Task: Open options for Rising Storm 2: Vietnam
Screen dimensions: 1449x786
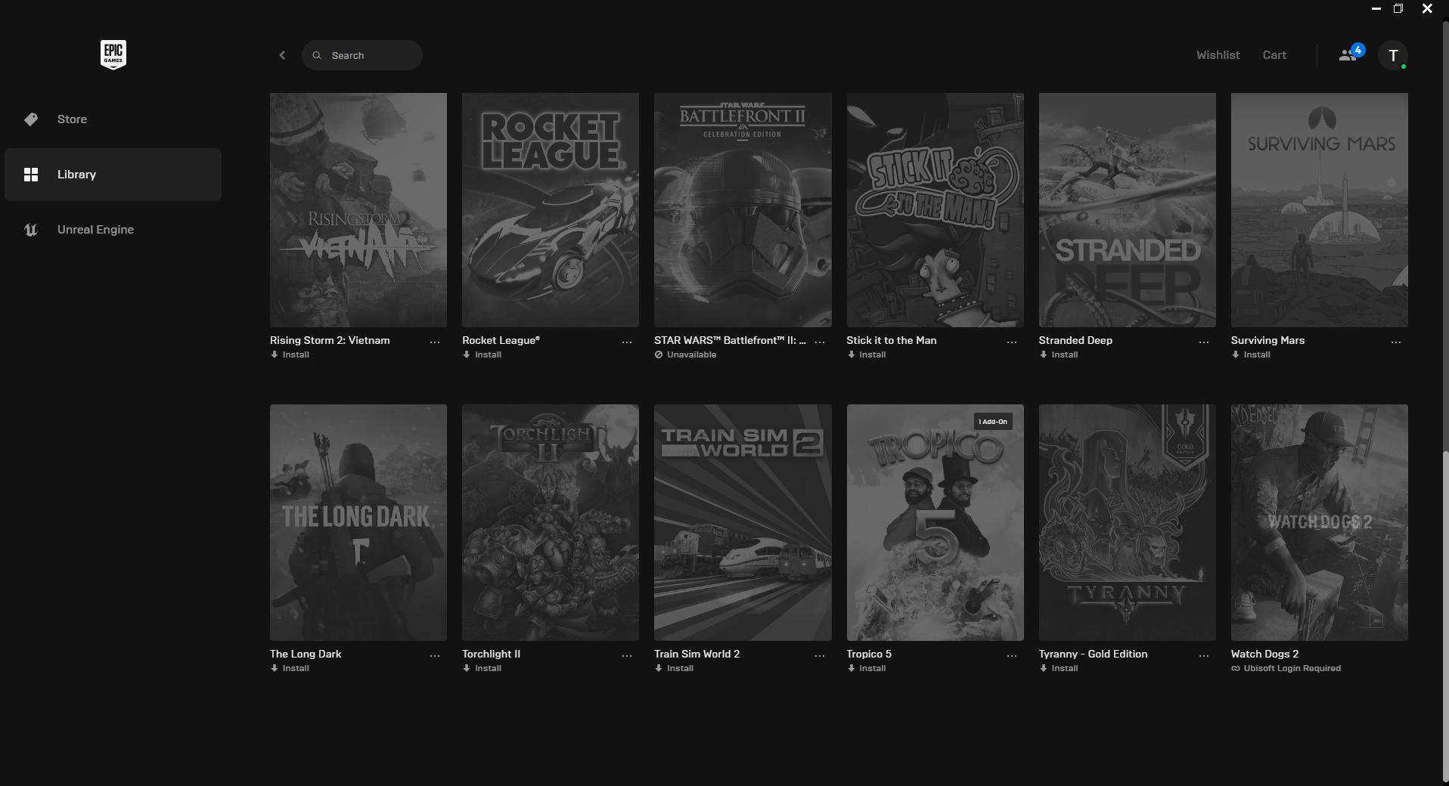Action: tap(435, 342)
